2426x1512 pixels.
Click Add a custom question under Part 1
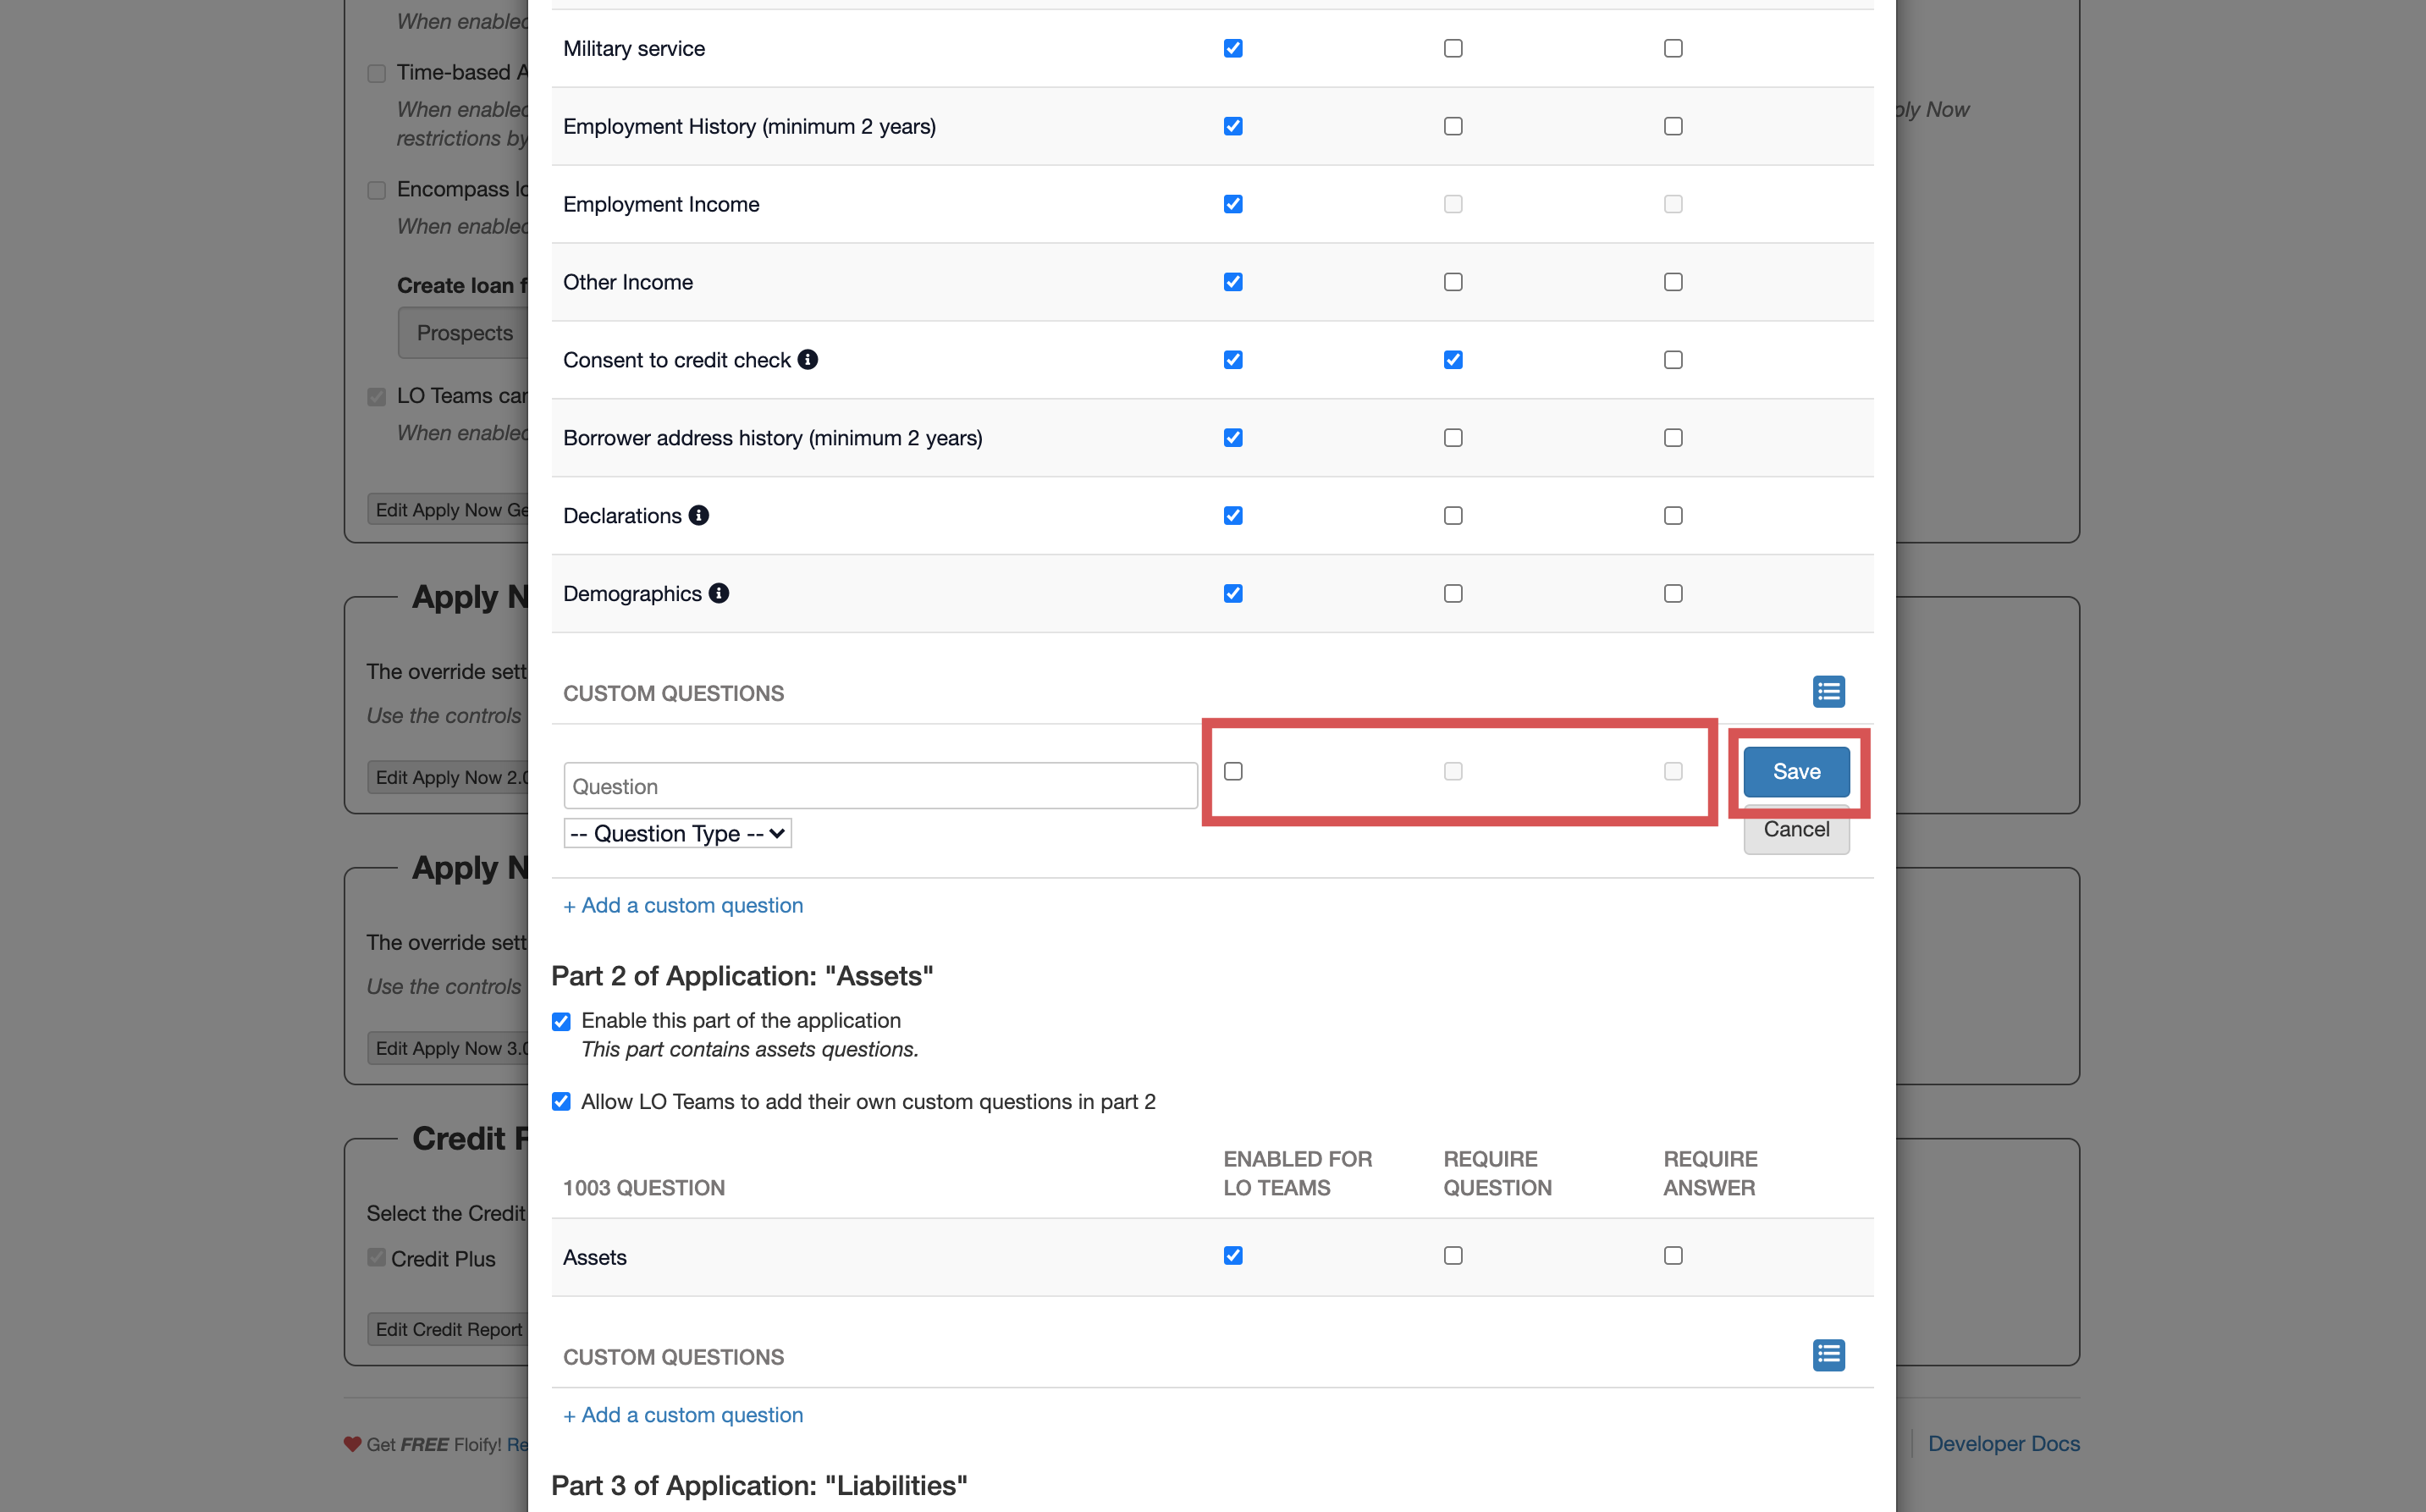click(683, 905)
